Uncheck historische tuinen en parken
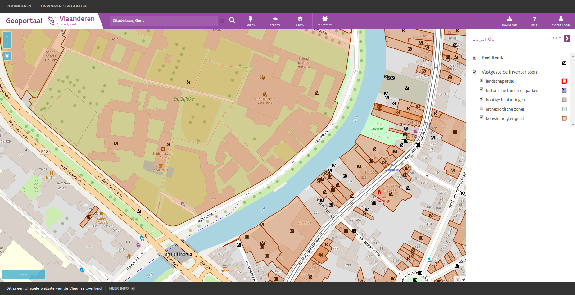The height and width of the screenshot is (295, 575). tap(482, 89)
